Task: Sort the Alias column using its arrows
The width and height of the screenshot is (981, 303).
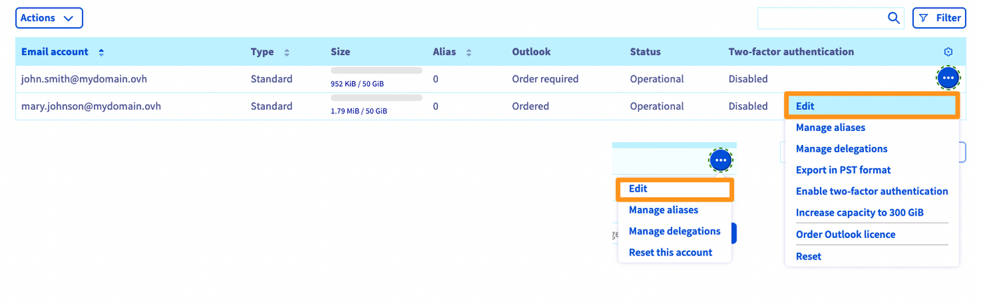Action: 469,52
